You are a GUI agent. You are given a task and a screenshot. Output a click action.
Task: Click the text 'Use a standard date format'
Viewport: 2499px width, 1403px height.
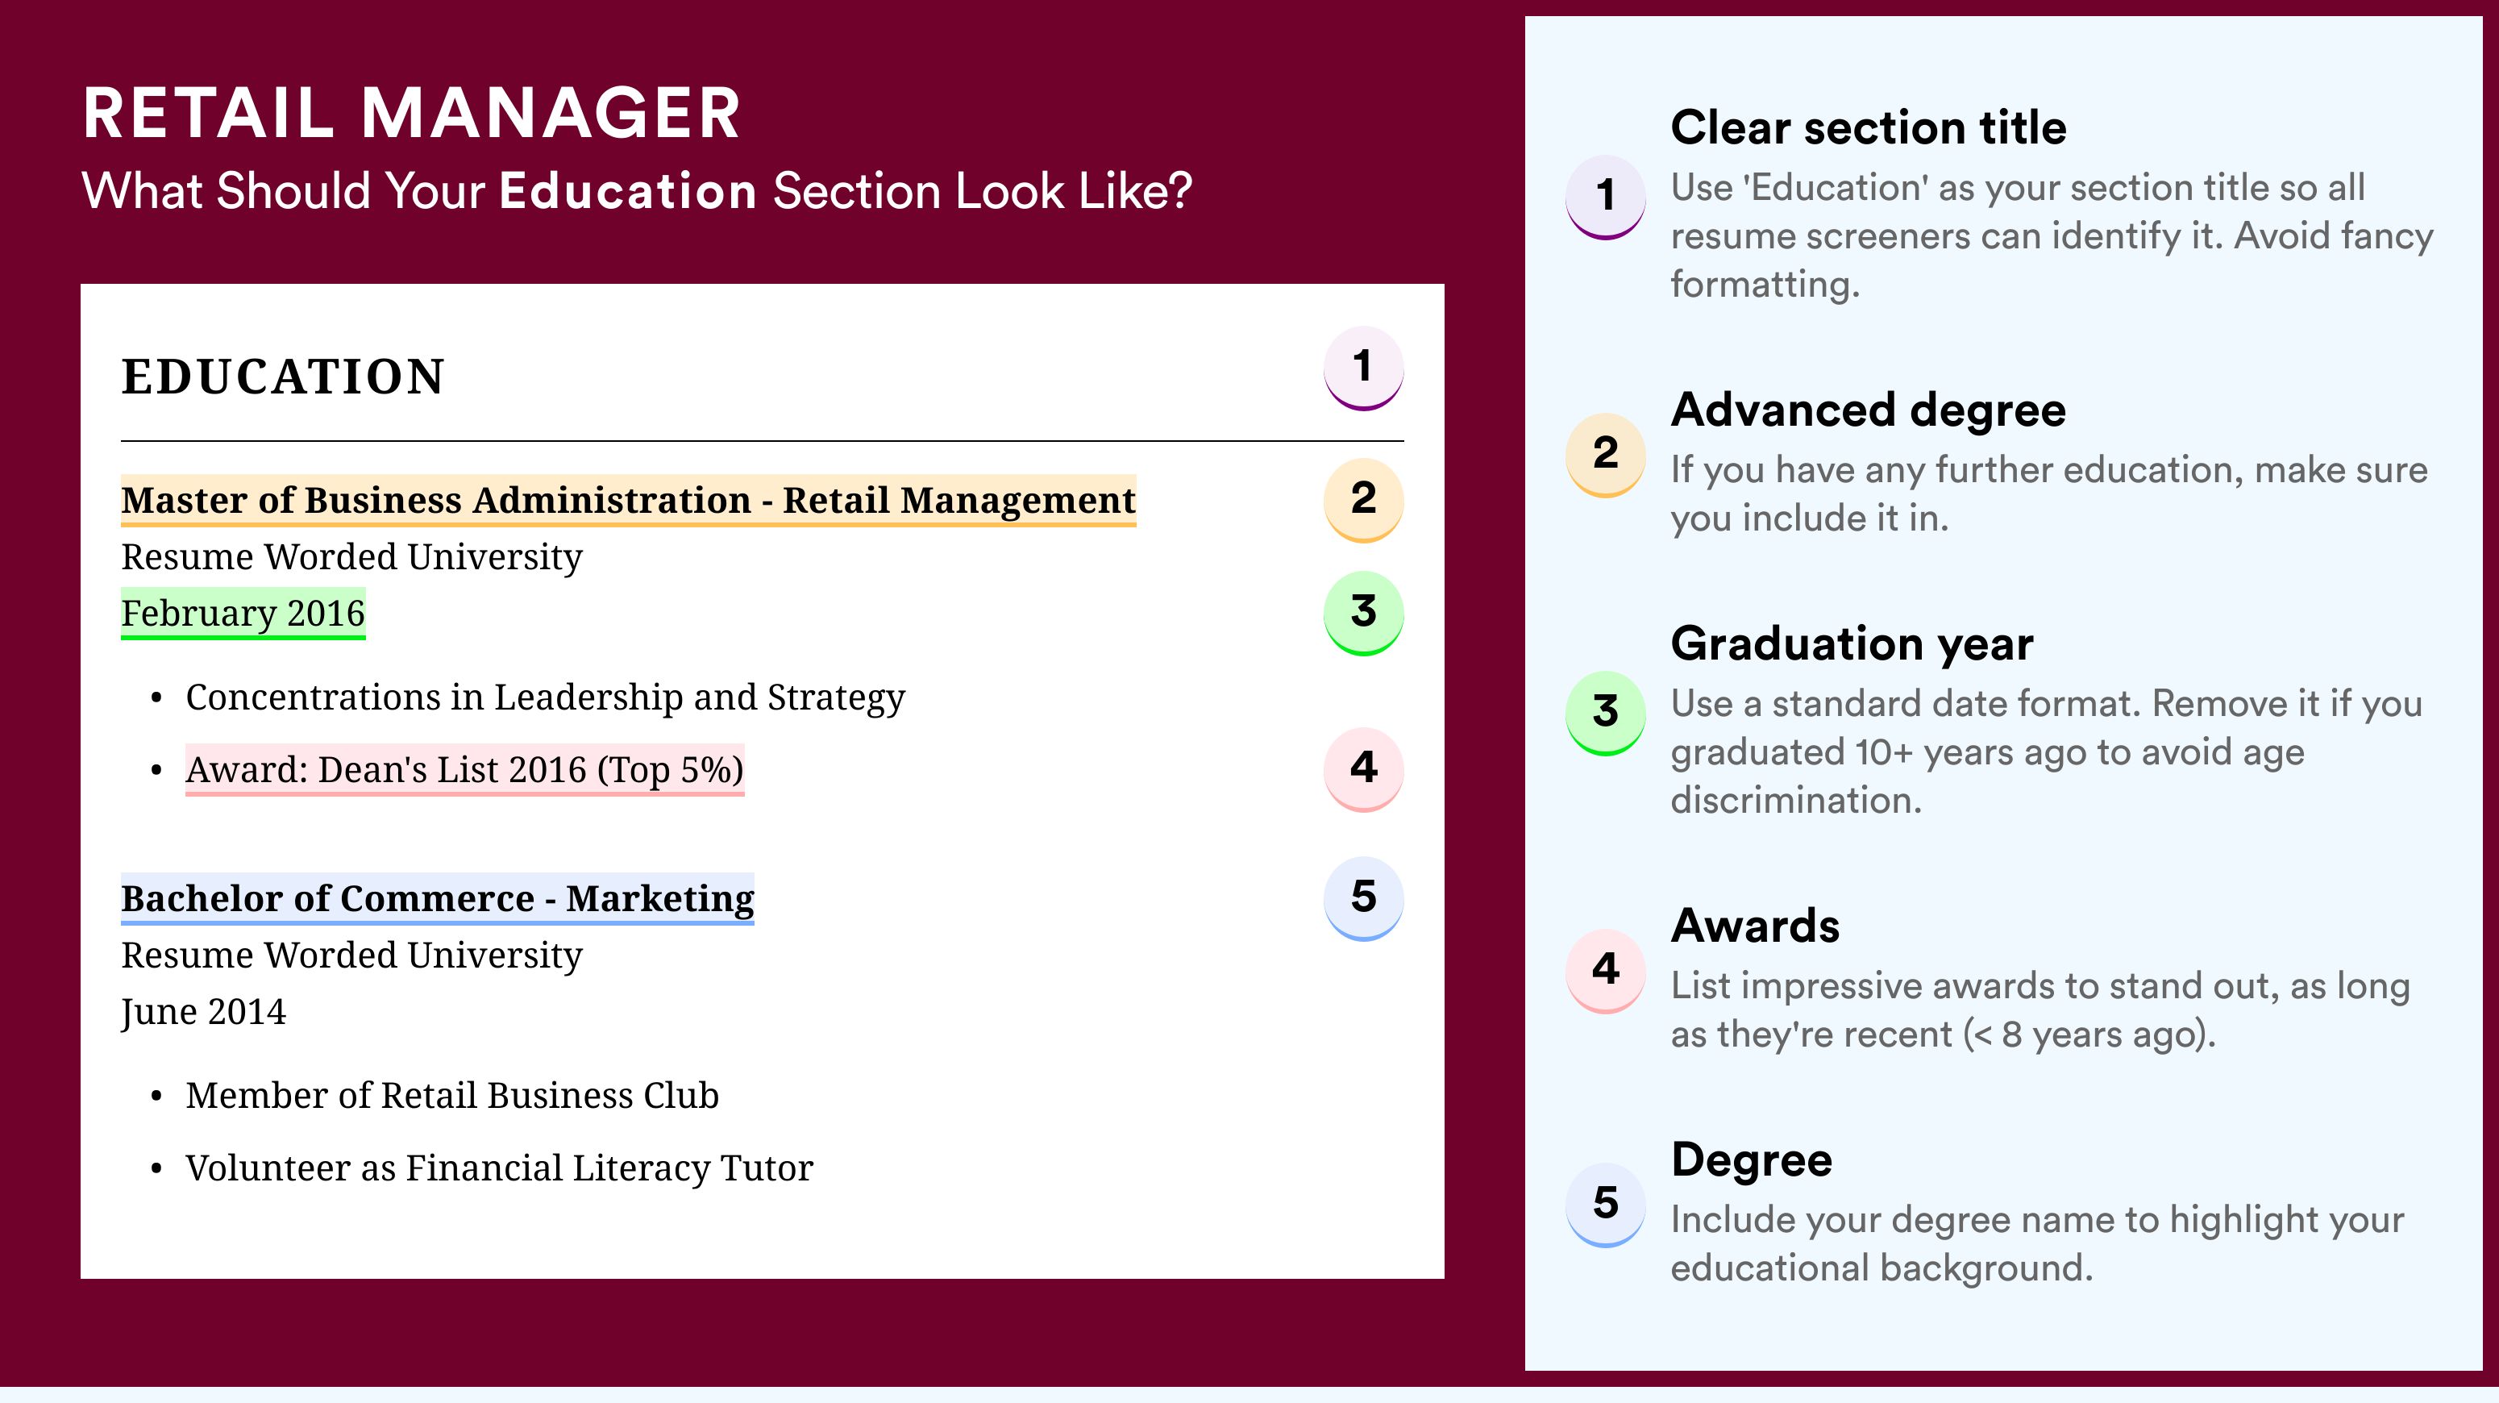click(x=2047, y=752)
